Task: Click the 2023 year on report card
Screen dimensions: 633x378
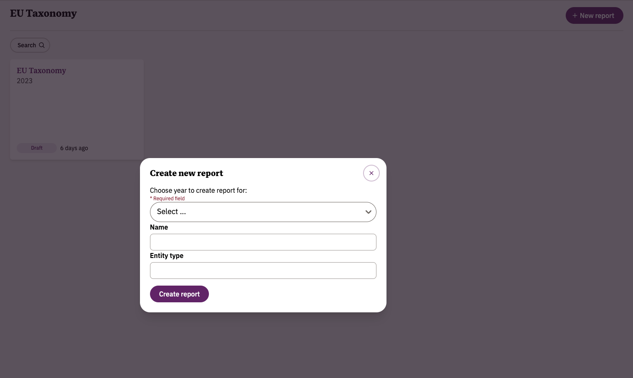Action: coord(25,81)
